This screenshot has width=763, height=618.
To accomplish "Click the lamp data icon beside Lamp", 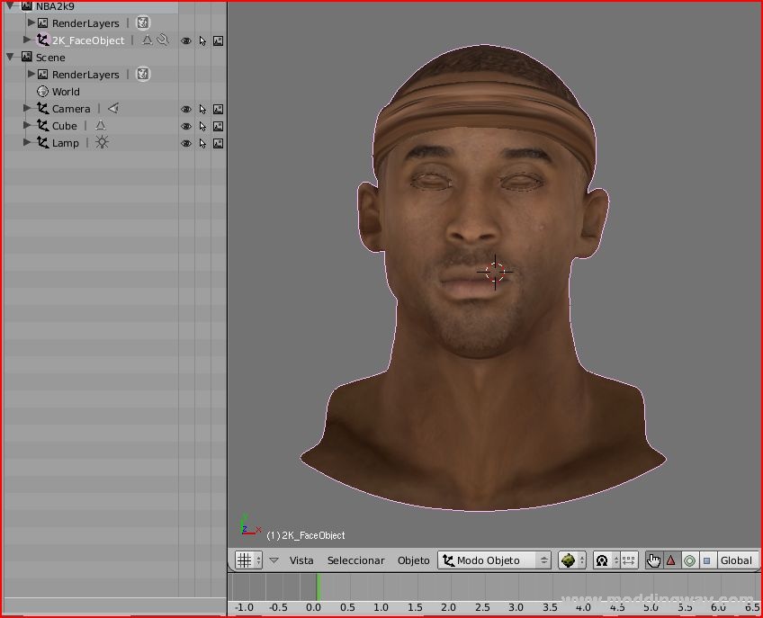I will [102, 143].
